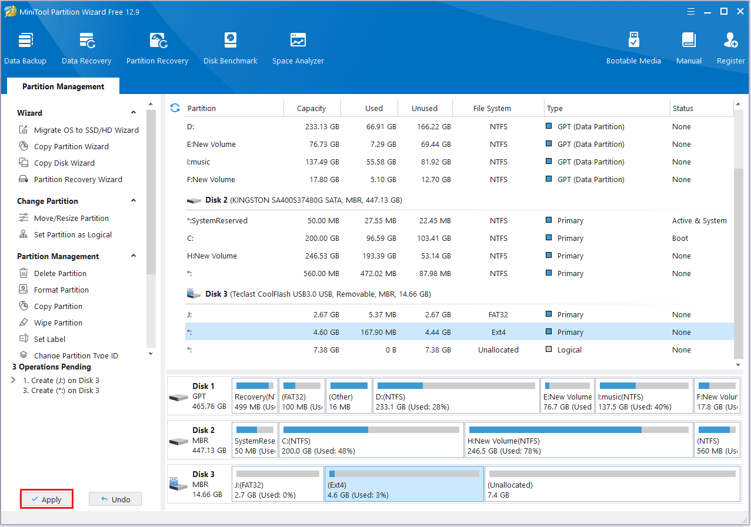Viewport: 751px width, 527px height.
Task: Choose Format Partition
Action: [54, 290]
